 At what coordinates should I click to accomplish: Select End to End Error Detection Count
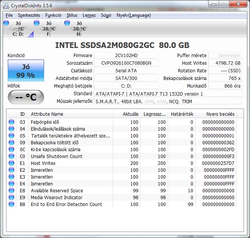click(x=66, y=204)
